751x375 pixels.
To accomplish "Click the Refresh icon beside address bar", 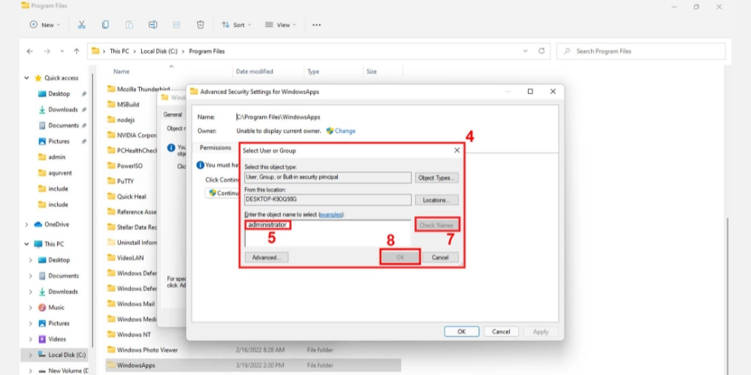I will tap(541, 51).
